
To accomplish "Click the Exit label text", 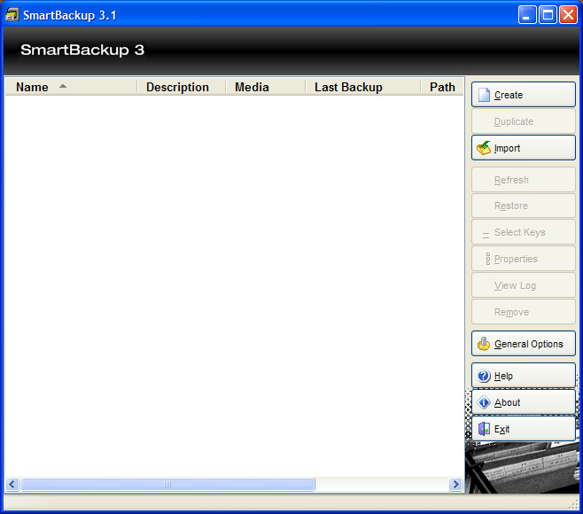I will pyautogui.click(x=501, y=429).
